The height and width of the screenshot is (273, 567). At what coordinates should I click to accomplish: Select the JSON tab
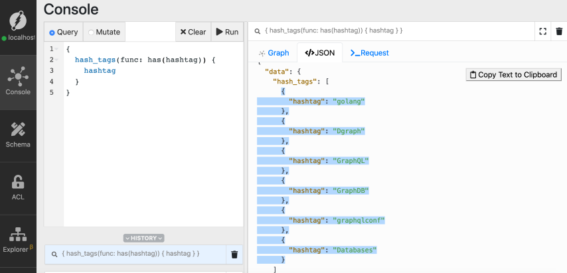(x=319, y=52)
